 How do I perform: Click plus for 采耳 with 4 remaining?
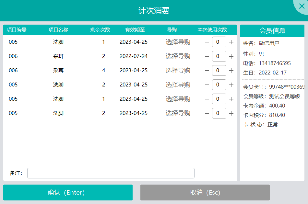[x=231, y=71]
